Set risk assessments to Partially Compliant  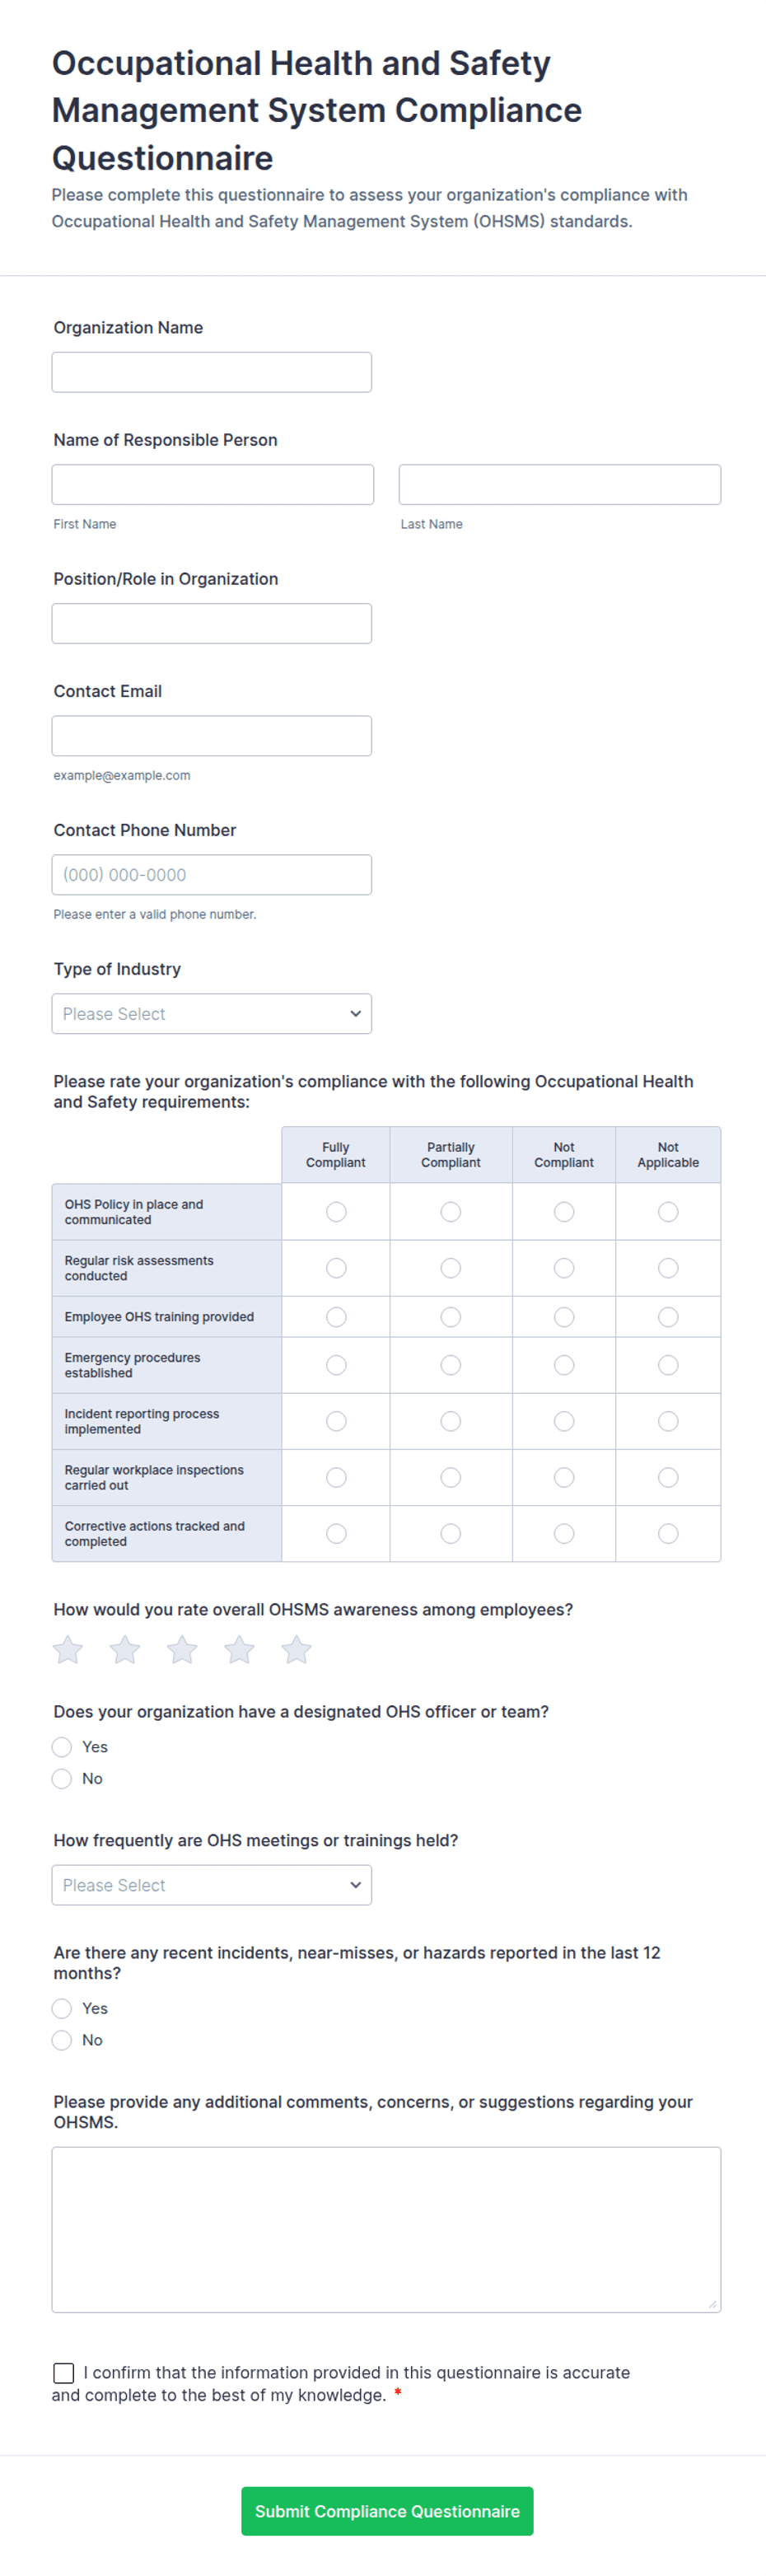451,1267
